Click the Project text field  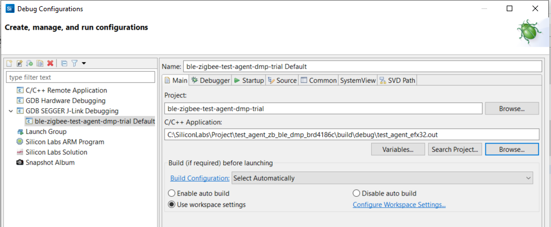pyautogui.click(x=323, y=109)
